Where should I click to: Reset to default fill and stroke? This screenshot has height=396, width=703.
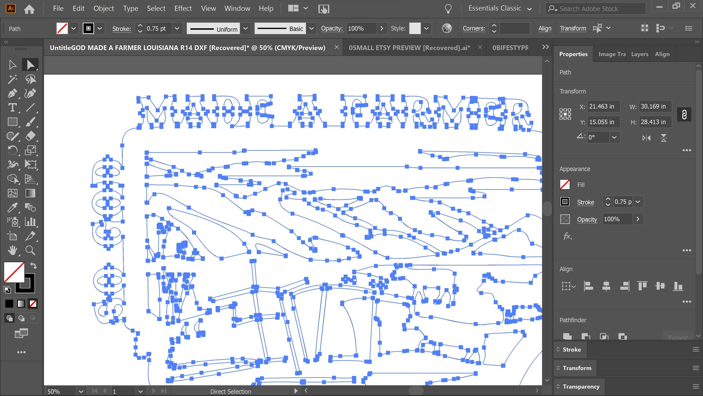coord(7,289)
